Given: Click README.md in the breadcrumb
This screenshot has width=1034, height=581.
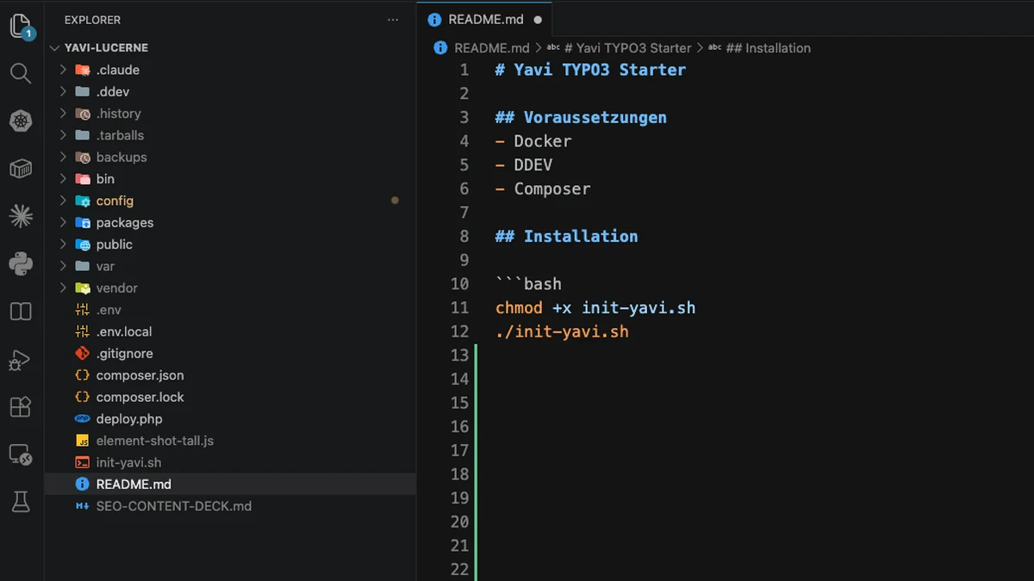Looking at the screenshot, I should 491,48.
